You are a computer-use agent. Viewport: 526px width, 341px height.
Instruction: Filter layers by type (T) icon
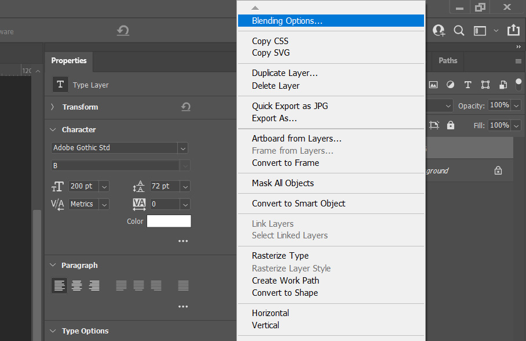coord(467,85)
